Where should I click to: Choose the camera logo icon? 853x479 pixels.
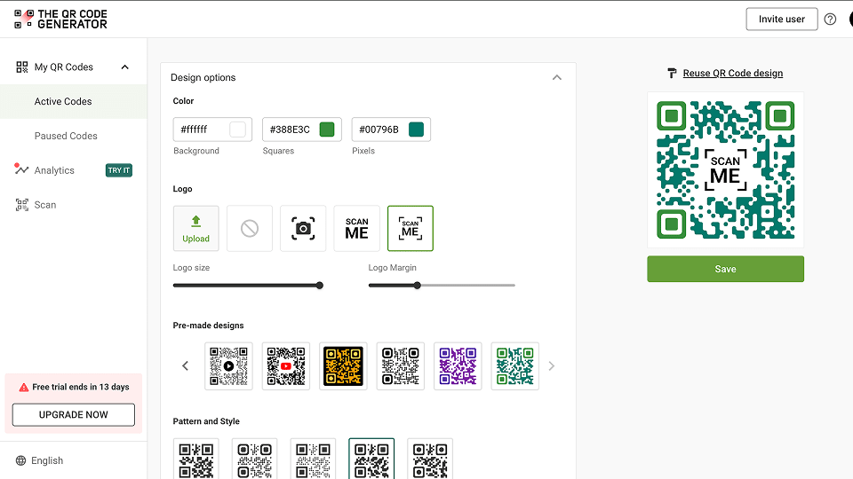click(x=303, y=229)
